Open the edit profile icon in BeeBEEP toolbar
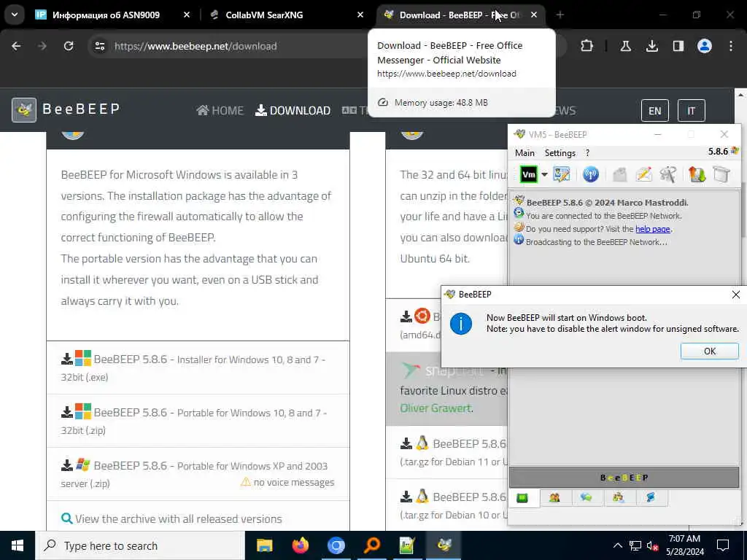The image size is (747, 560). coord(562,174)
